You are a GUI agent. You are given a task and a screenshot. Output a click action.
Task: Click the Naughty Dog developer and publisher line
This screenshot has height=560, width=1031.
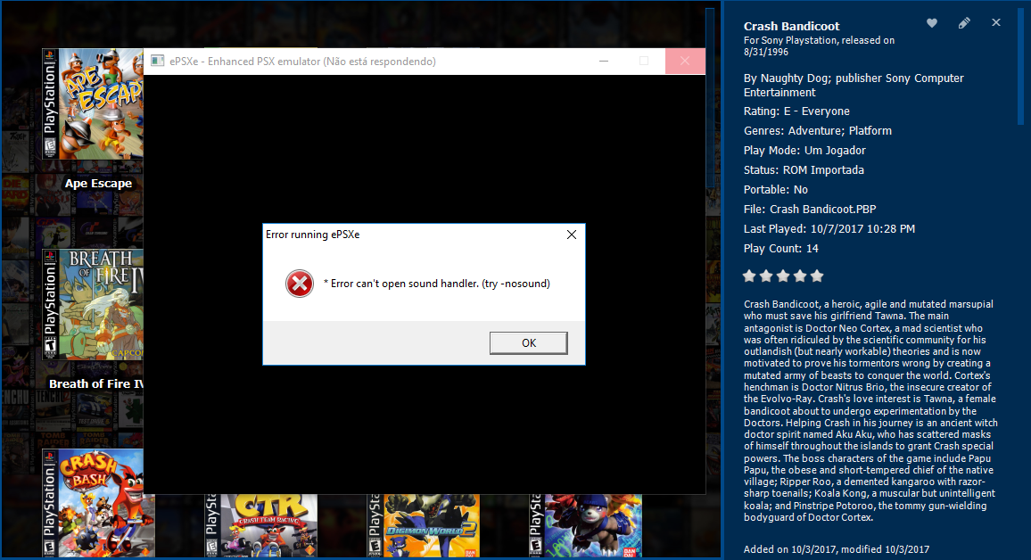point(854,86)
